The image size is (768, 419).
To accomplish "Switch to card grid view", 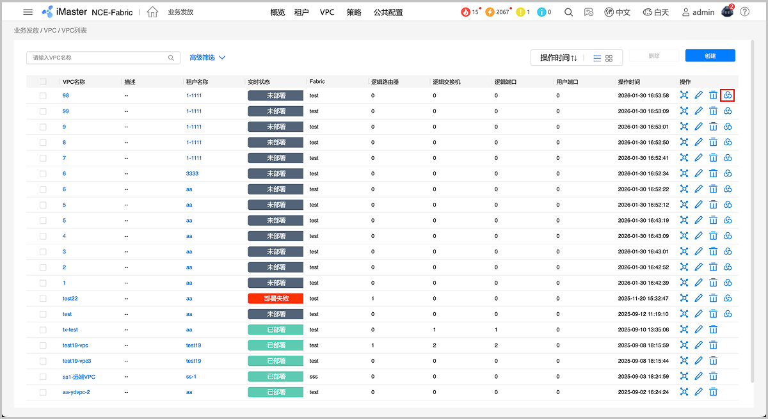I will click(x=609, y=58).
